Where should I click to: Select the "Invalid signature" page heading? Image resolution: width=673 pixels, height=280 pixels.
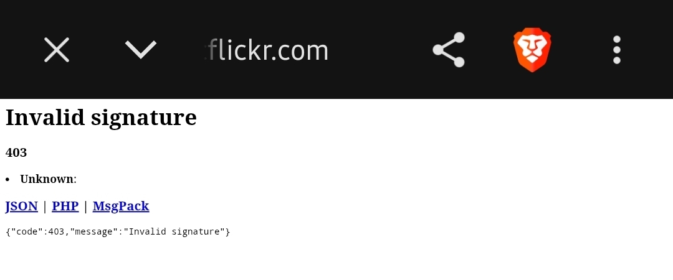click(101, 117)
